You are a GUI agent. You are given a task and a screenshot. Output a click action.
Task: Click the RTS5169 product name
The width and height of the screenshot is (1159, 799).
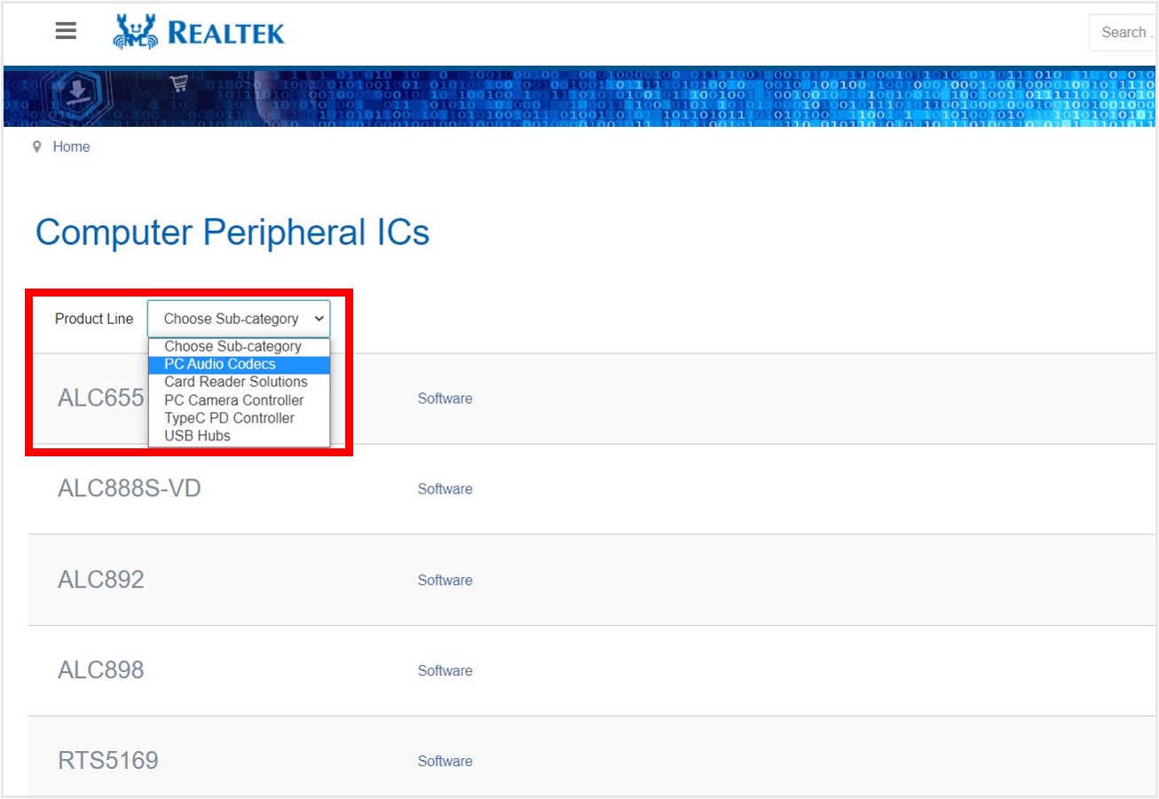click(x=108, y=761)
